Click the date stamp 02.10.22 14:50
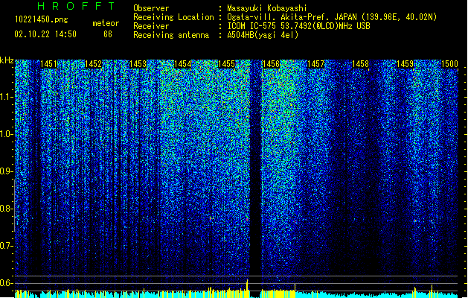The height and width of the screenshot is (298, 468). [45, 34]
